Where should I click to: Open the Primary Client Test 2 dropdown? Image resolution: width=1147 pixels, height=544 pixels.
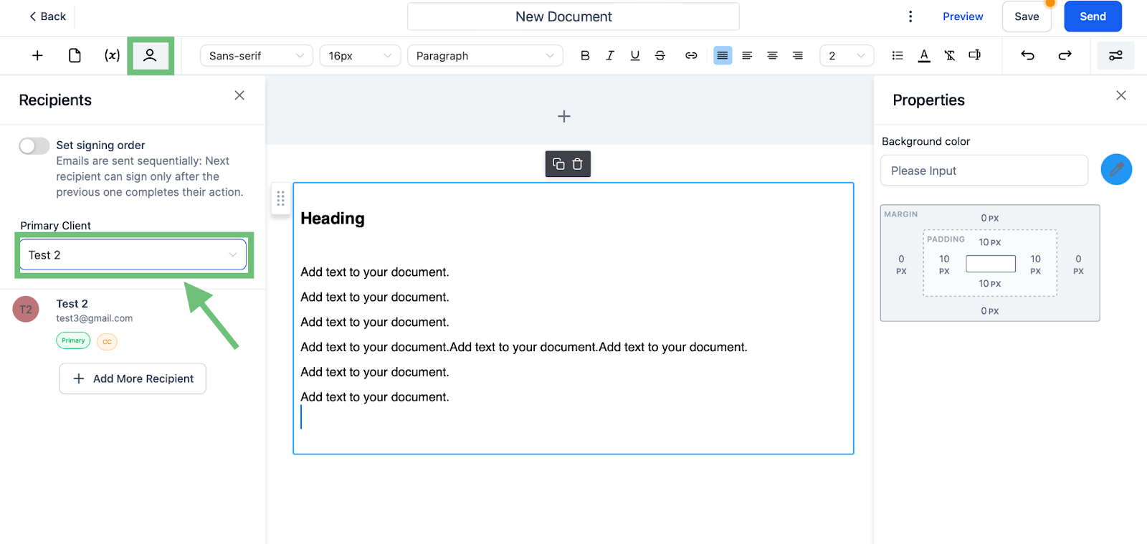tap(133, 255)
